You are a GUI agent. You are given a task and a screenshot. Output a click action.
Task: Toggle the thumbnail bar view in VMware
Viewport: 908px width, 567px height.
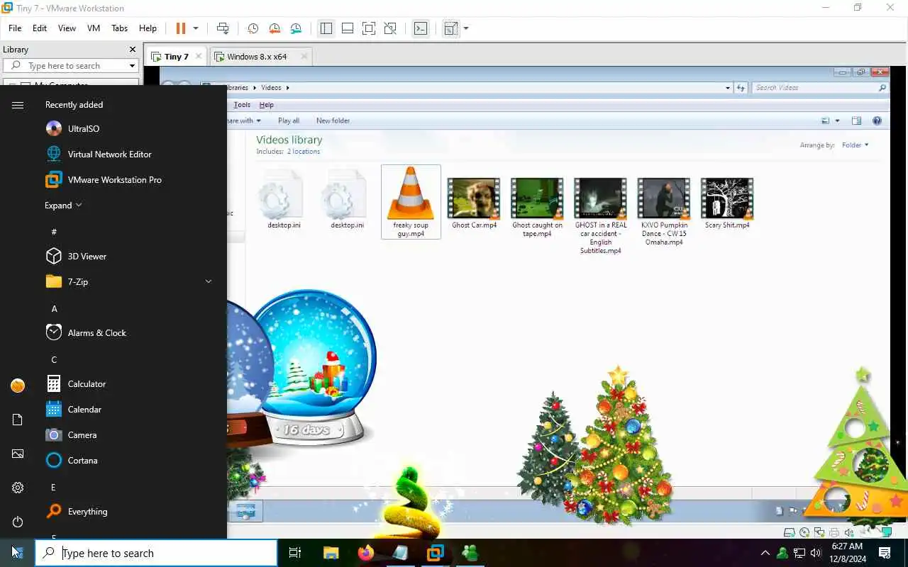pos(348,28)
